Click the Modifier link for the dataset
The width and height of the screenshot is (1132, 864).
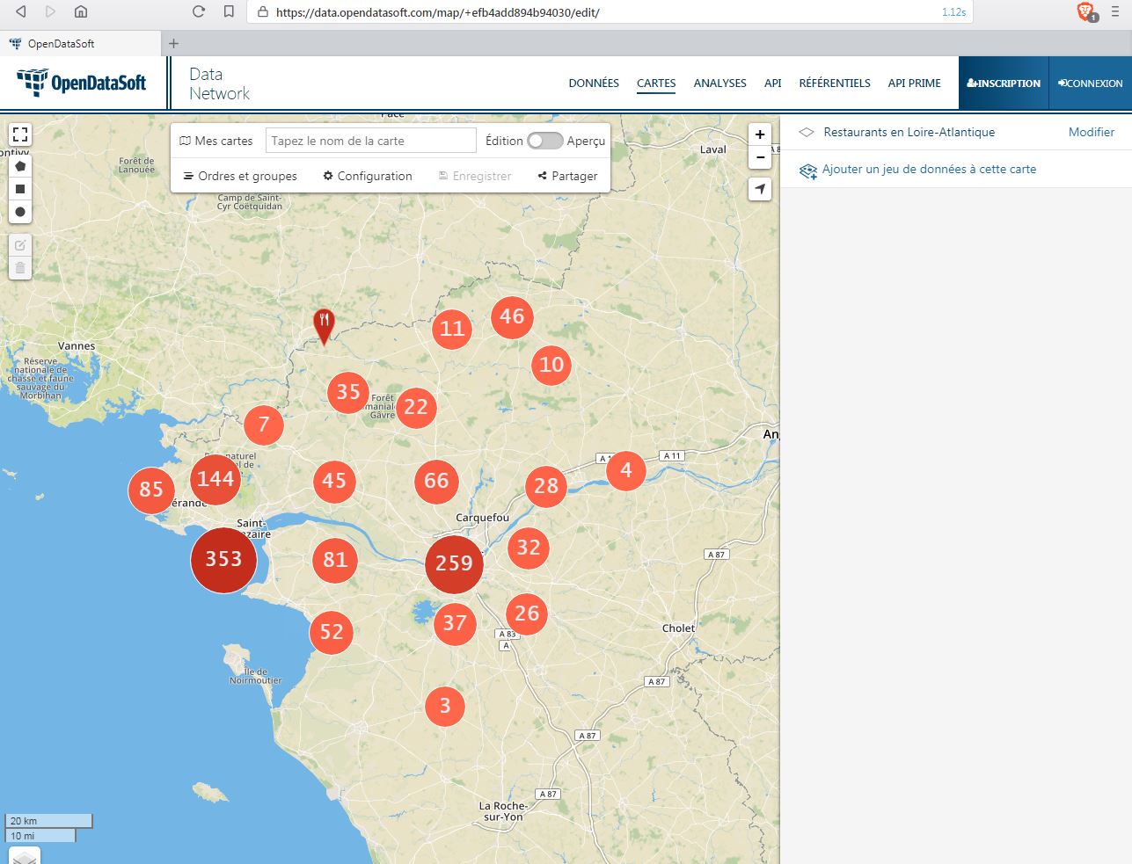click(1091, 132)
